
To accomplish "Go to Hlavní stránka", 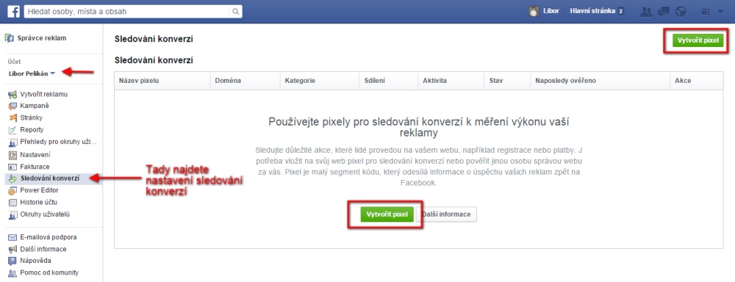I will click(592, 11).
